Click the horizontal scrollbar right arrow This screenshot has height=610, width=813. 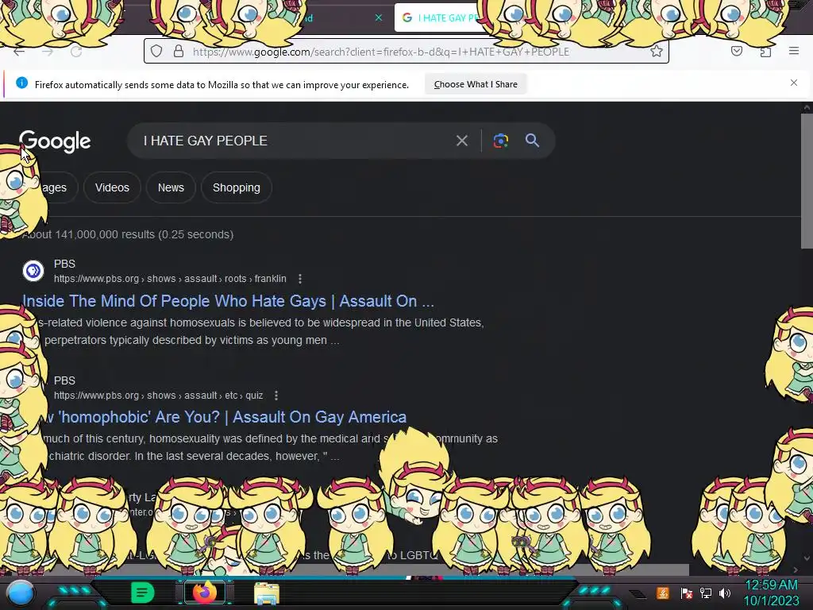(x=796, y=569)
